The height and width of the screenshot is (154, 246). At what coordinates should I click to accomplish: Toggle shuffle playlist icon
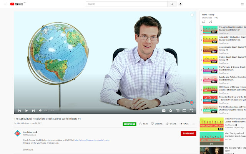point(211,22)
